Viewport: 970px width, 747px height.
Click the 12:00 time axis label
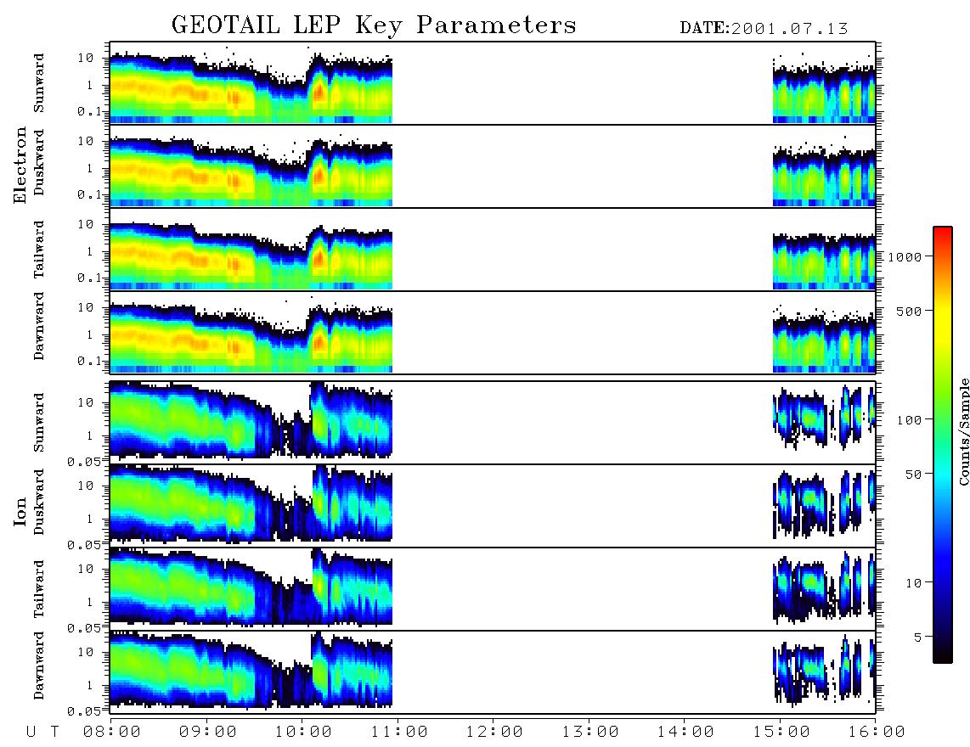point(494,733)
